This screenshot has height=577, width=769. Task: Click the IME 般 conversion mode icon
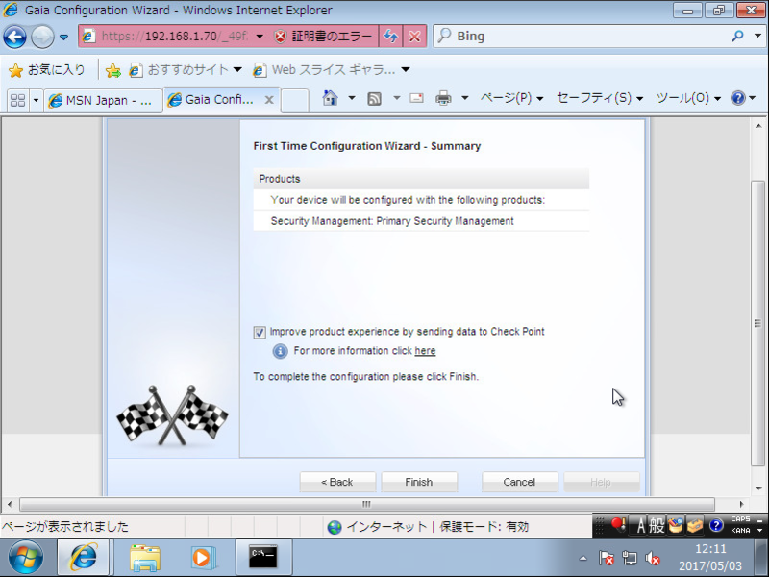(657, 526)
